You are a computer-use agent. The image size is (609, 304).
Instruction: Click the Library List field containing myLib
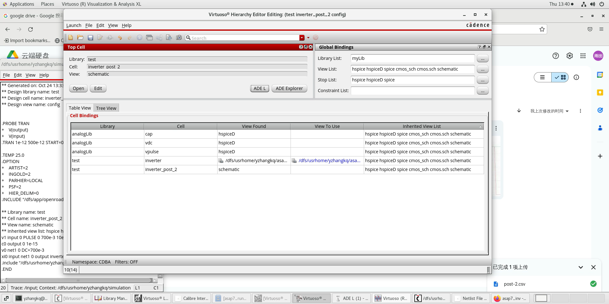coord(413,58)
